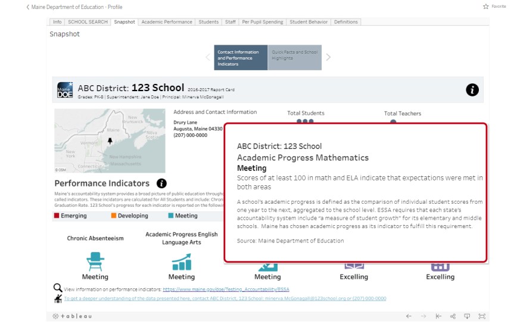Image resolution: width=514 pixels, height=327 pixels.
Task: Click the black info icon in school header
Action: (472, 90)
